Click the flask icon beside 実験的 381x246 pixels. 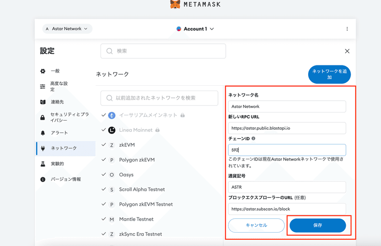tap(43, 164)
